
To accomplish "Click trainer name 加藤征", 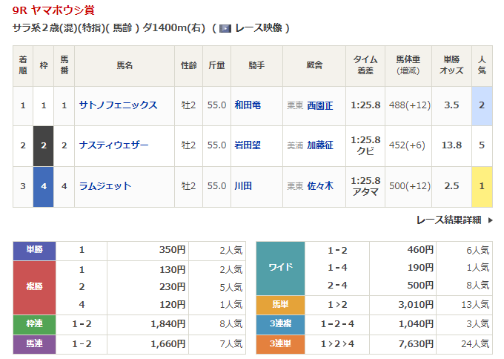I will coord(319,145).
